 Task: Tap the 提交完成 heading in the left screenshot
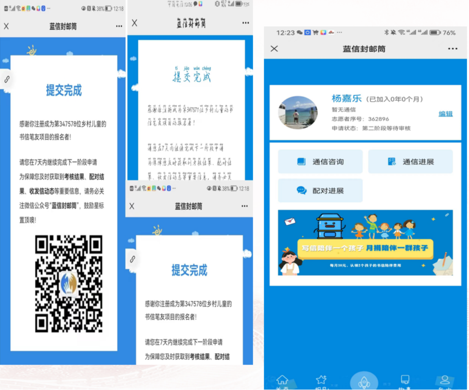(64, 90)
